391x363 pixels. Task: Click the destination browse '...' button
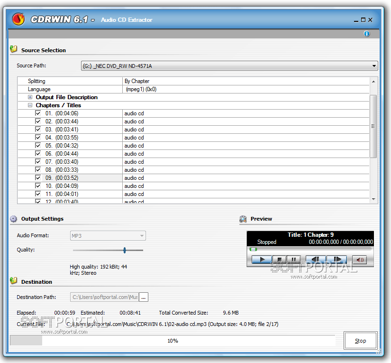[144, 297]
